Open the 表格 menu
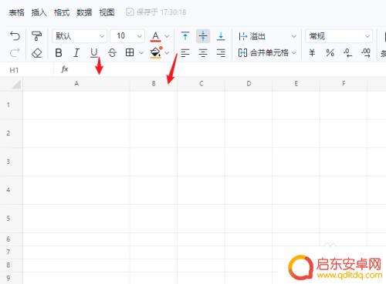386x284 pixels. [x=16, y=12]
